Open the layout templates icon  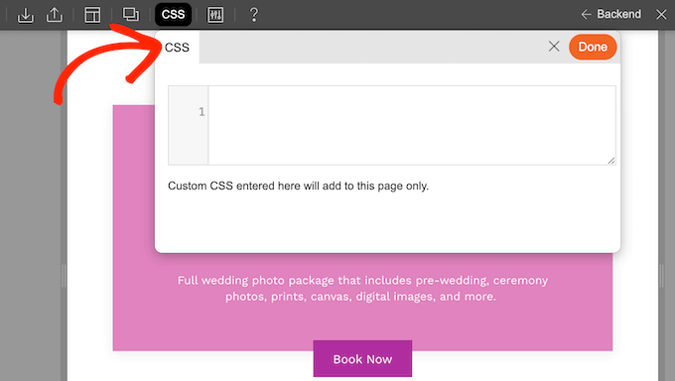tap(92, 15)
